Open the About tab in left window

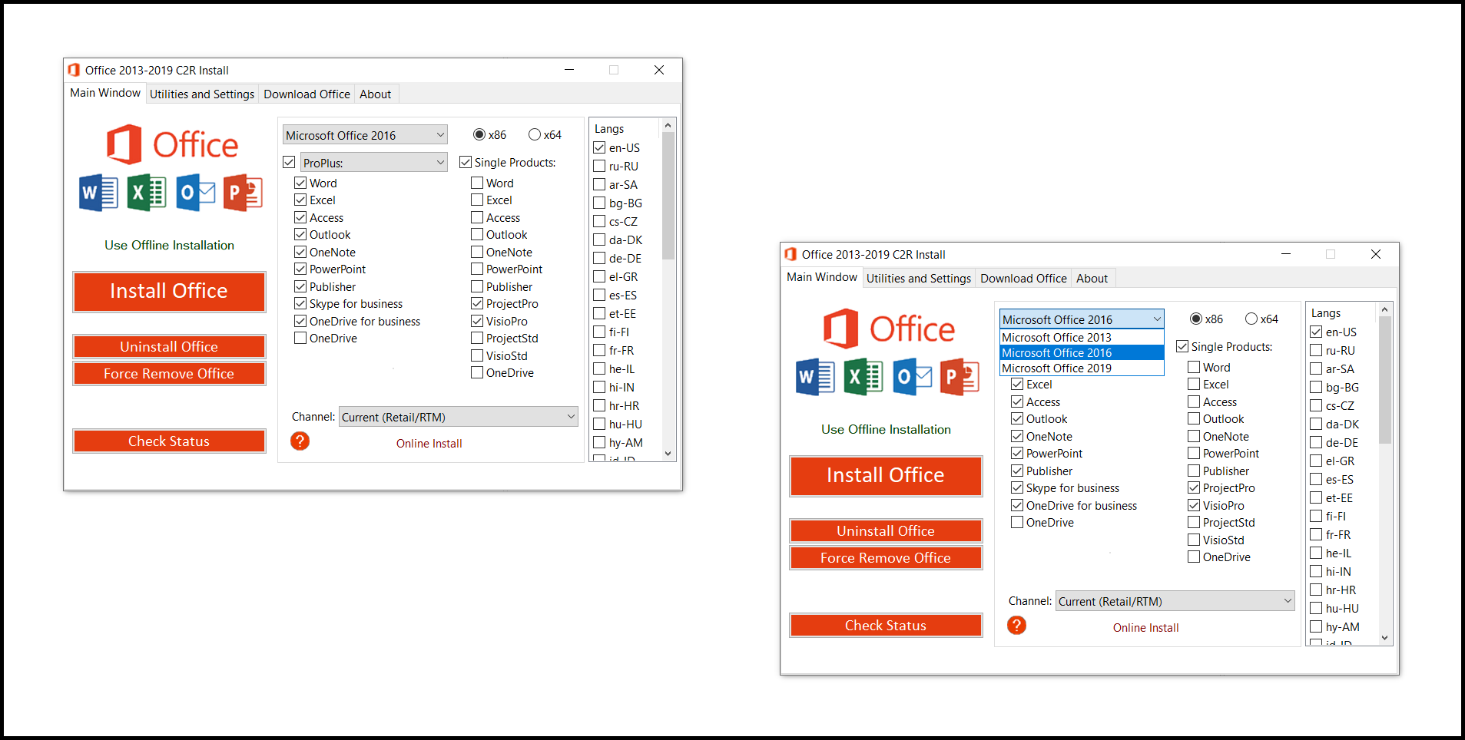(x=375, y=94)
